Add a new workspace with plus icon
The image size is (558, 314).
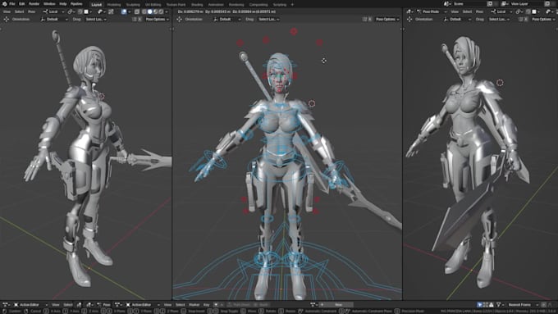click(292, 5)
